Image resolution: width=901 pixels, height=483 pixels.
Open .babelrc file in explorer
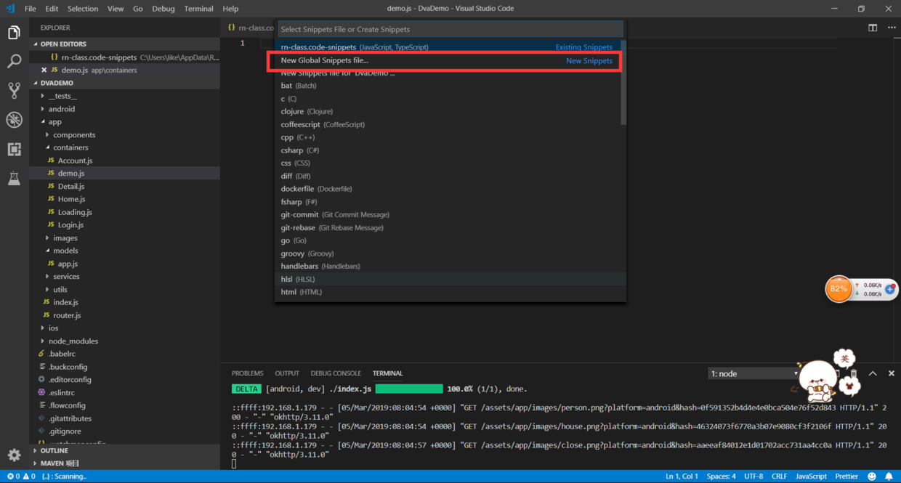click(62, 354)
